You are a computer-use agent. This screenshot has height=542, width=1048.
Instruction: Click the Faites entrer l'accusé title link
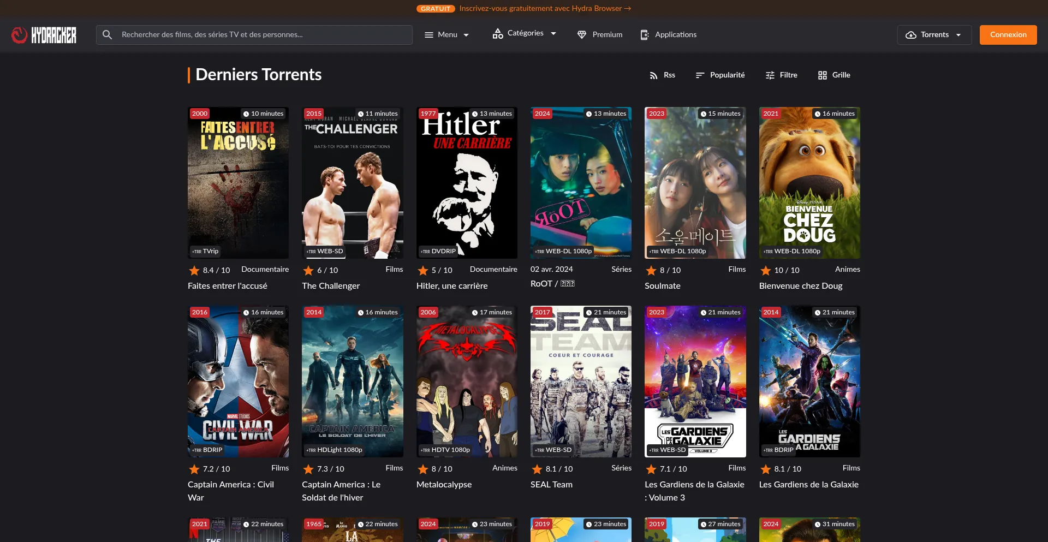pos(228,286)
